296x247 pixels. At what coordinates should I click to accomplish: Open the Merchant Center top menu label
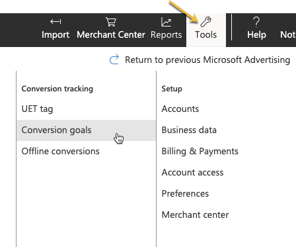point(111,34)
